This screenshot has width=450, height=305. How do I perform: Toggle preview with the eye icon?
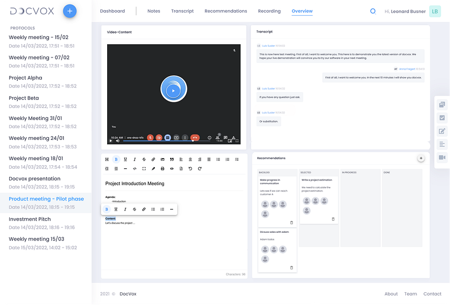coord(172,169)
